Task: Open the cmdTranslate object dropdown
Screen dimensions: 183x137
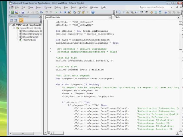Action: coord(110,17)
